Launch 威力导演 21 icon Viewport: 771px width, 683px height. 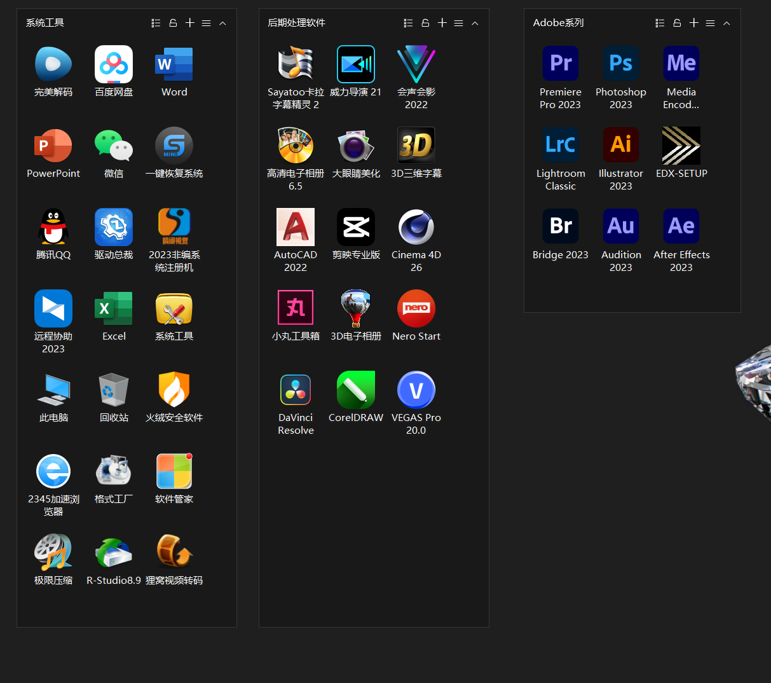356,64
